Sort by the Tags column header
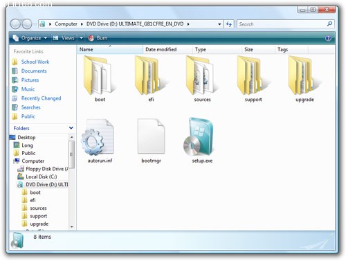This screenshot has width=346, height=261. (x=291, y=50)
